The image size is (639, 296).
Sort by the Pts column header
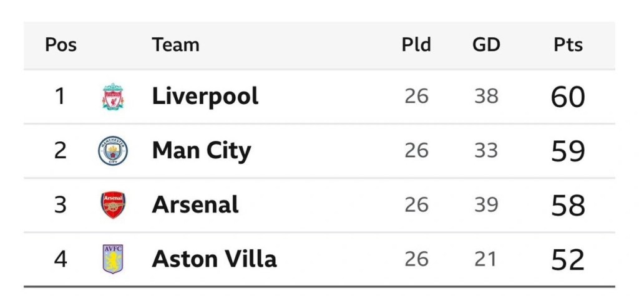[x=568, y=45]
